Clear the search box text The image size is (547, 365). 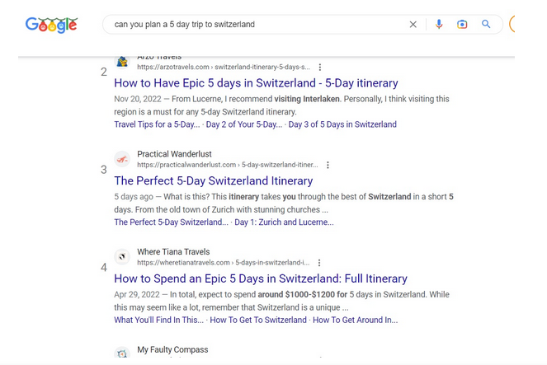point(413,25)
